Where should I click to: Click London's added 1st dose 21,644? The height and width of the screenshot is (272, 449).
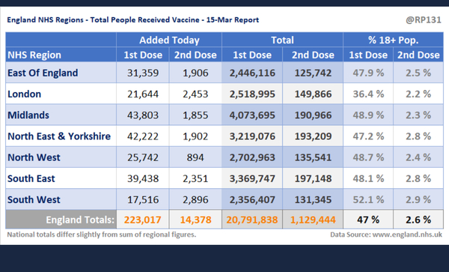(143, 94)
